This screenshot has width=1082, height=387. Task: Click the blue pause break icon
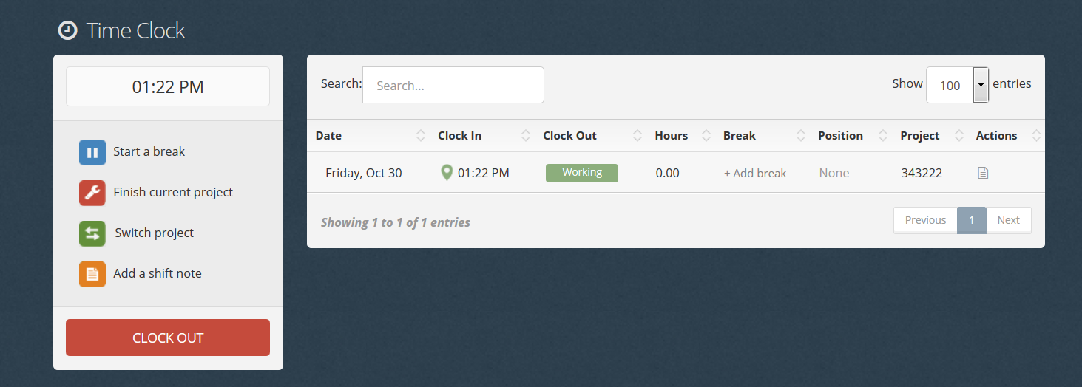92,152
